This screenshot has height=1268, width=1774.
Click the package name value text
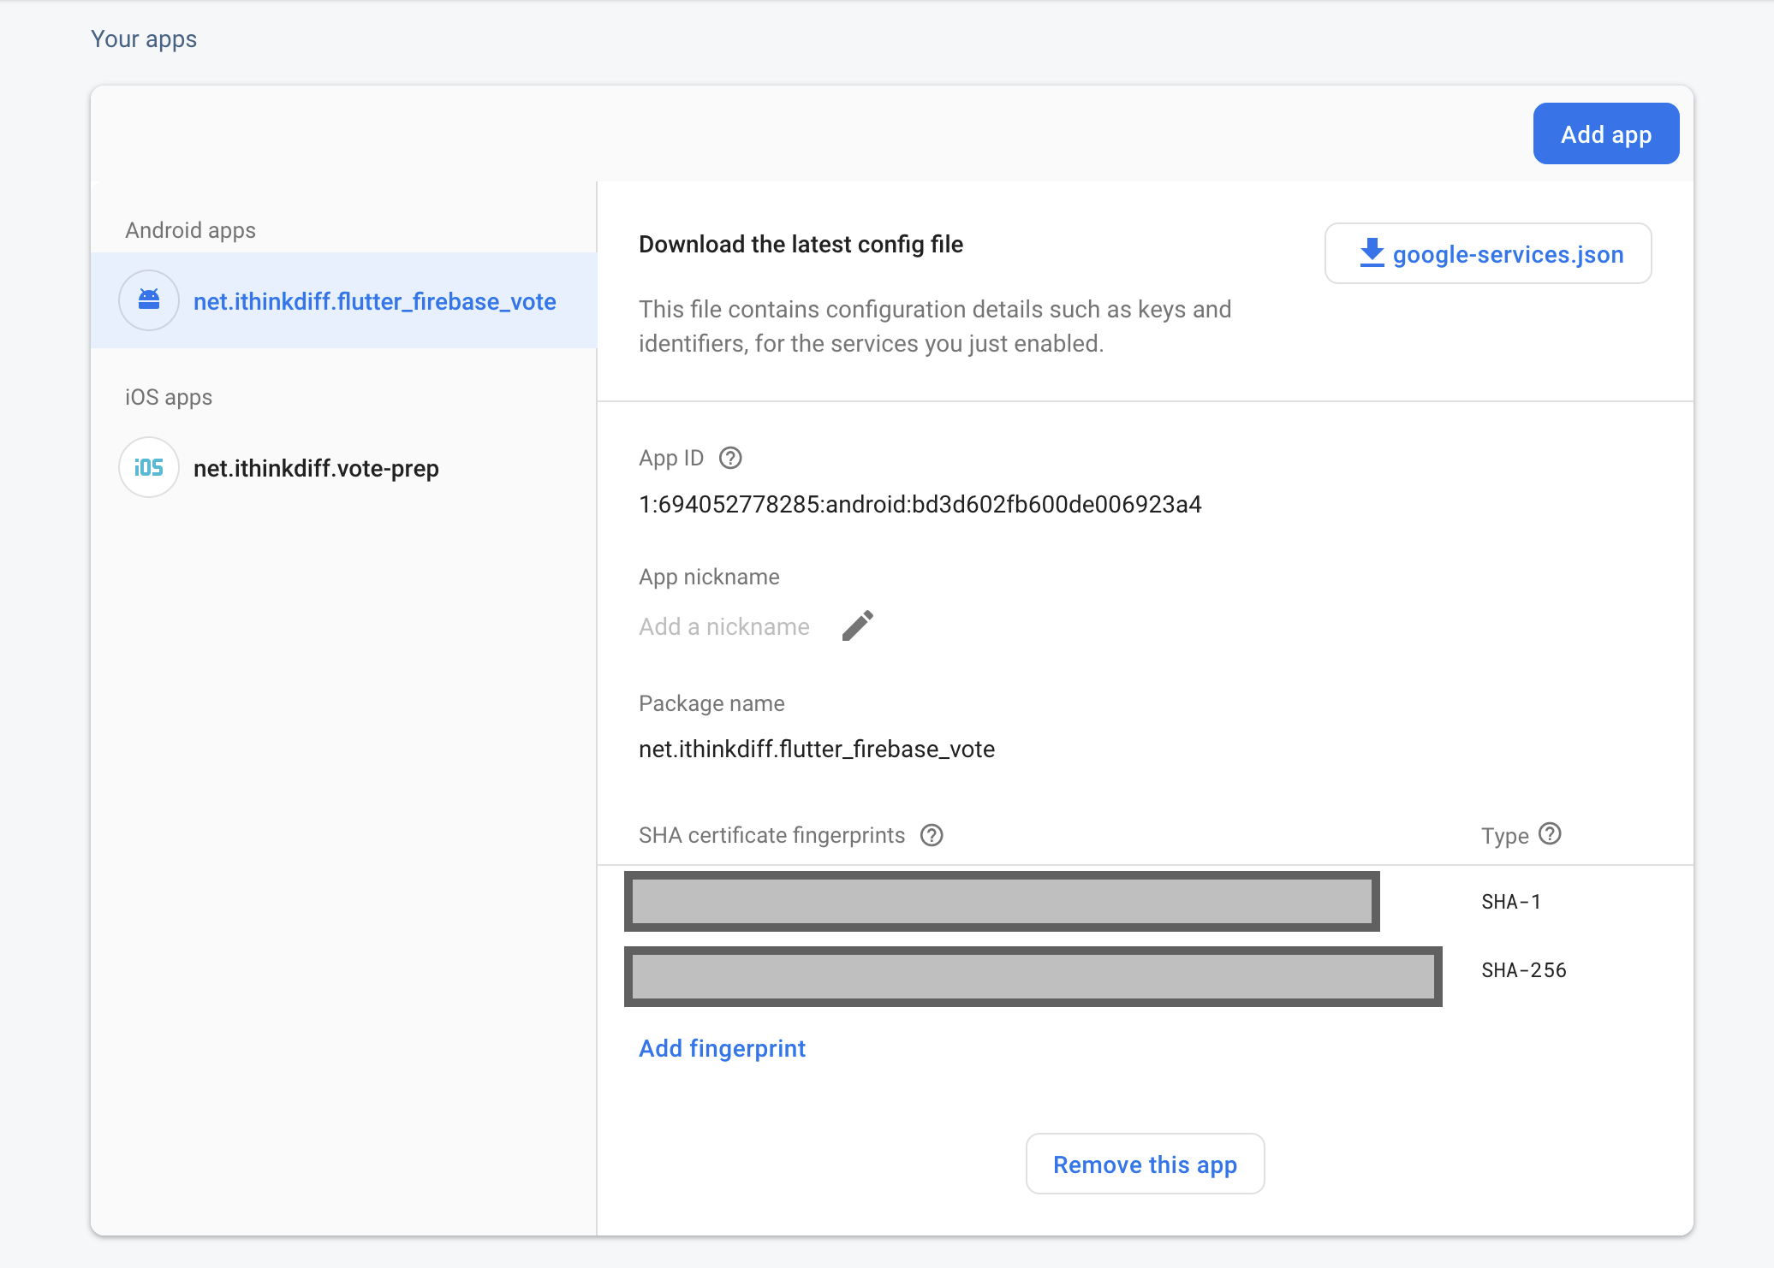pyautogui.click(x=816, y=750)
